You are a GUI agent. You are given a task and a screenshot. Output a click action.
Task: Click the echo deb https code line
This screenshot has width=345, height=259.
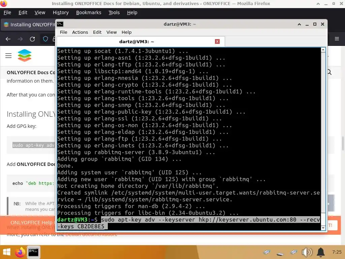(x=33, y=183)
